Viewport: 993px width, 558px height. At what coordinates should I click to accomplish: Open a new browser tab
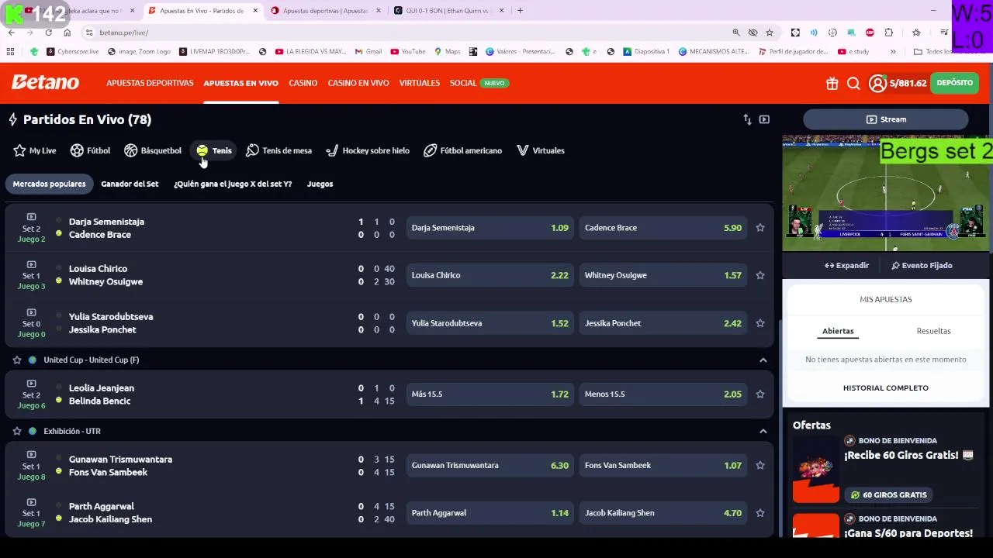[520, 11]
